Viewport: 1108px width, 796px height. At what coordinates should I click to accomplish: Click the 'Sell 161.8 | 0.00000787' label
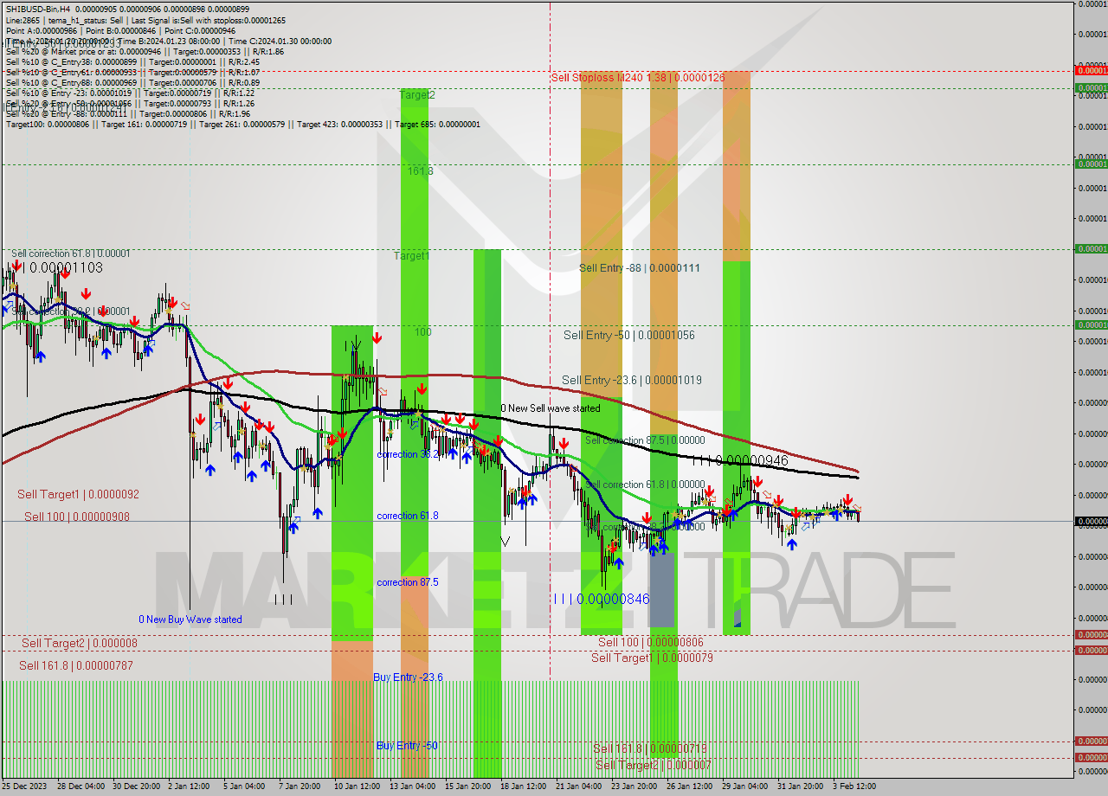coord(76,665)
